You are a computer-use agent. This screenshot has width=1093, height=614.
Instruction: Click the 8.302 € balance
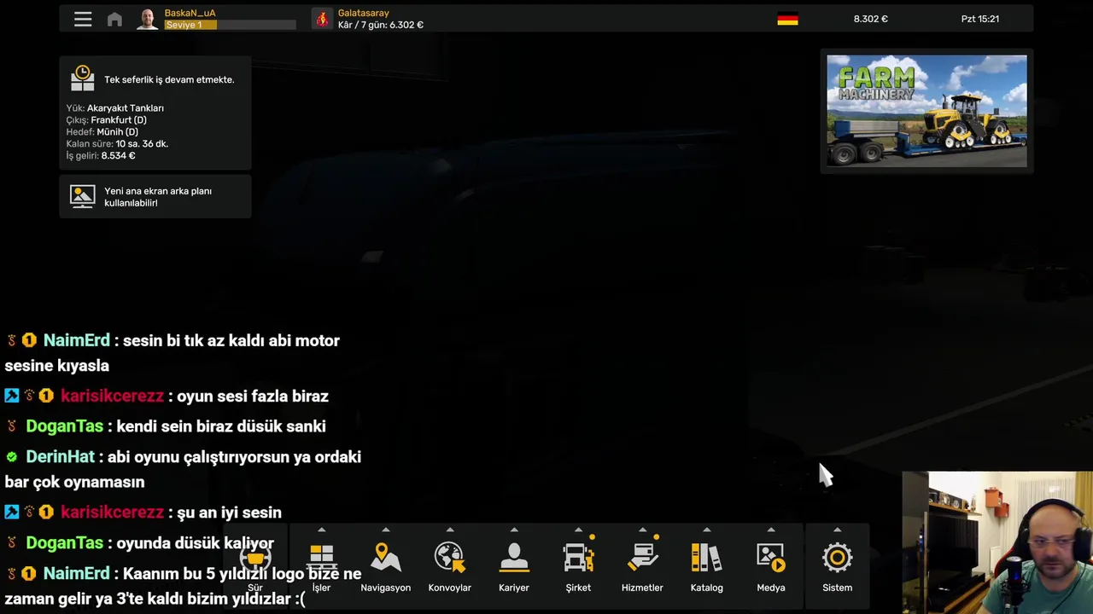(871, 19)
